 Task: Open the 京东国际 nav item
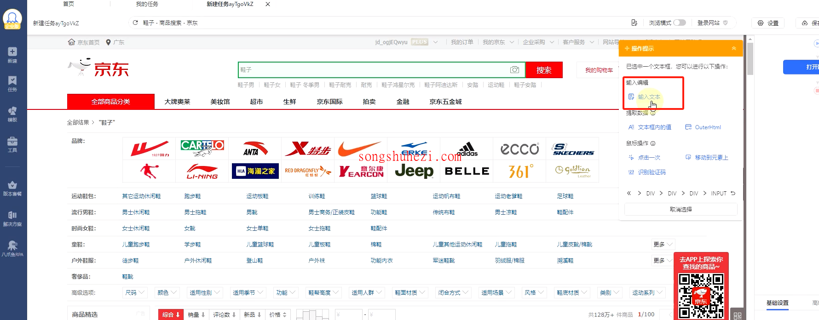[x=329, y=102]
